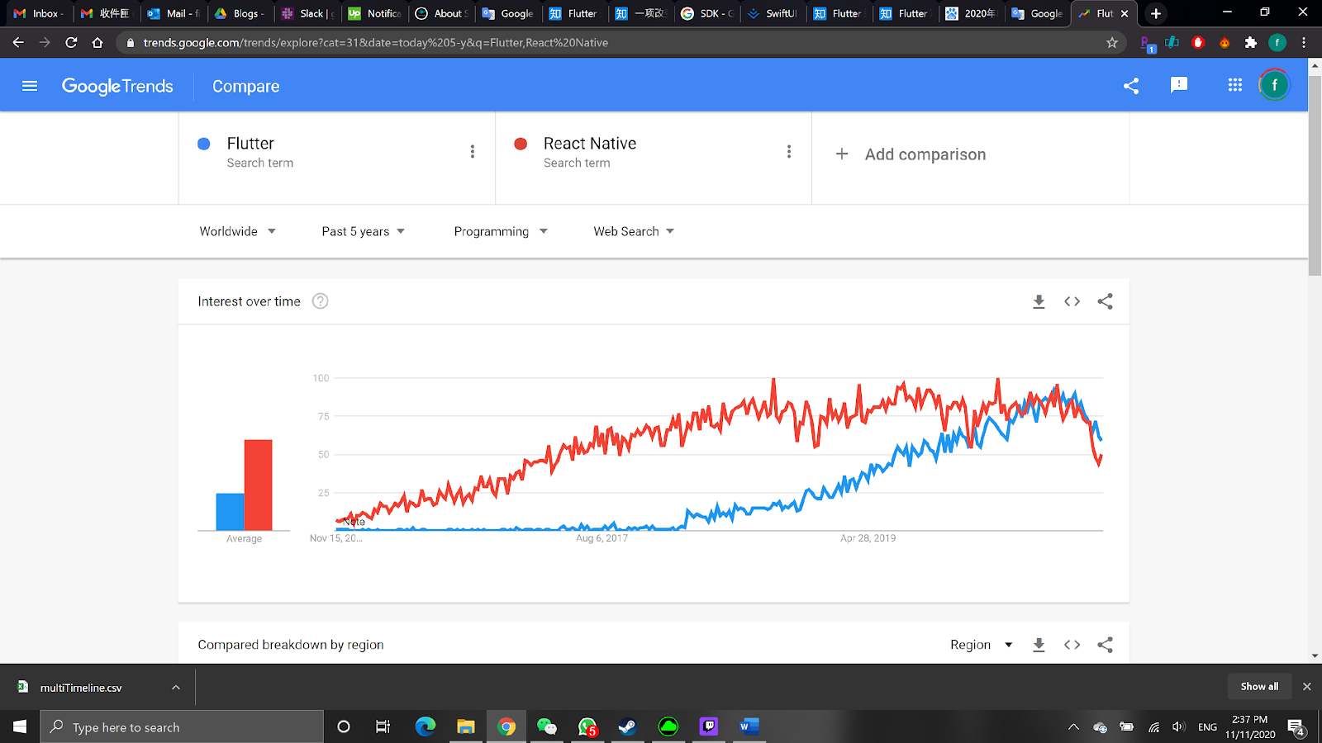Open the Programming category dropdown
1322x743 pixels.
point(501,232)
